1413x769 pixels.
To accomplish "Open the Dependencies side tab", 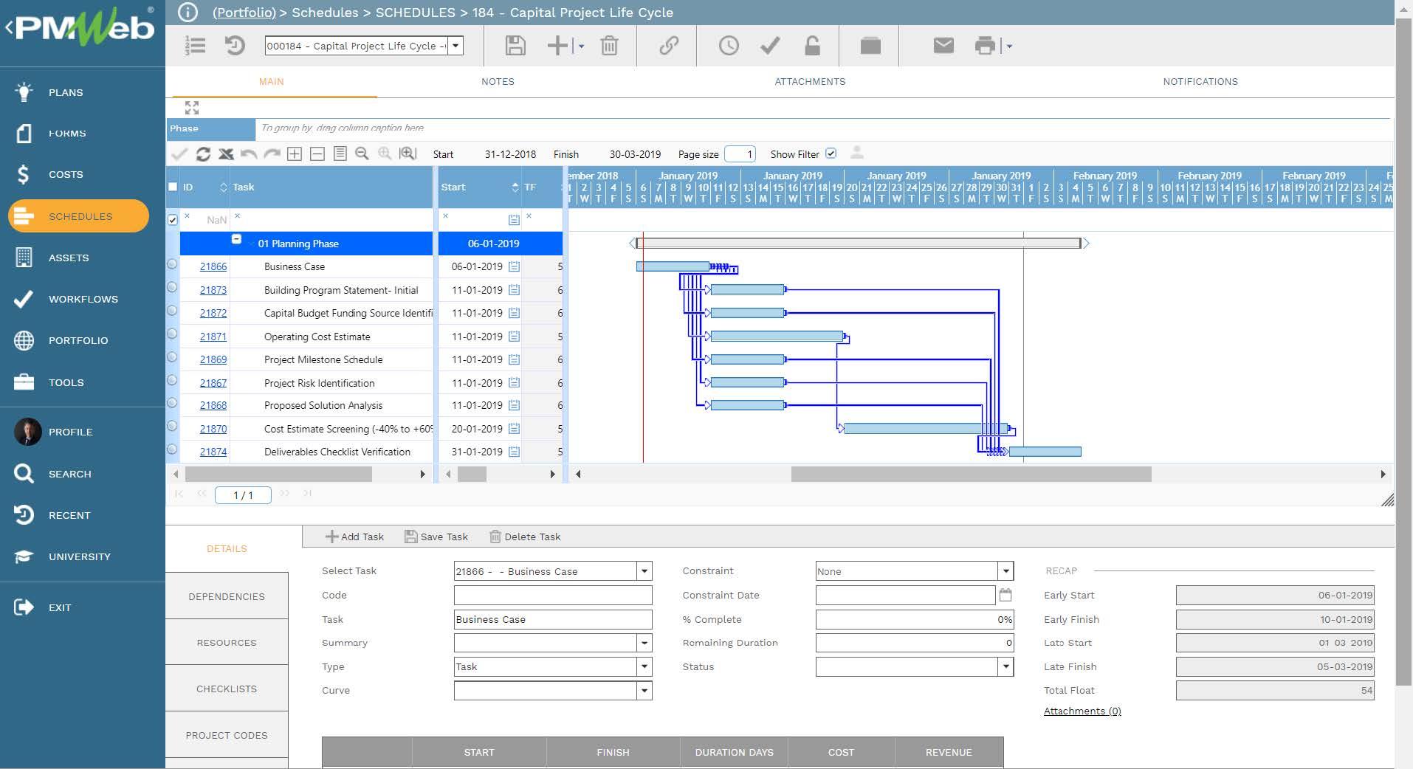I will tap(227, 596).
